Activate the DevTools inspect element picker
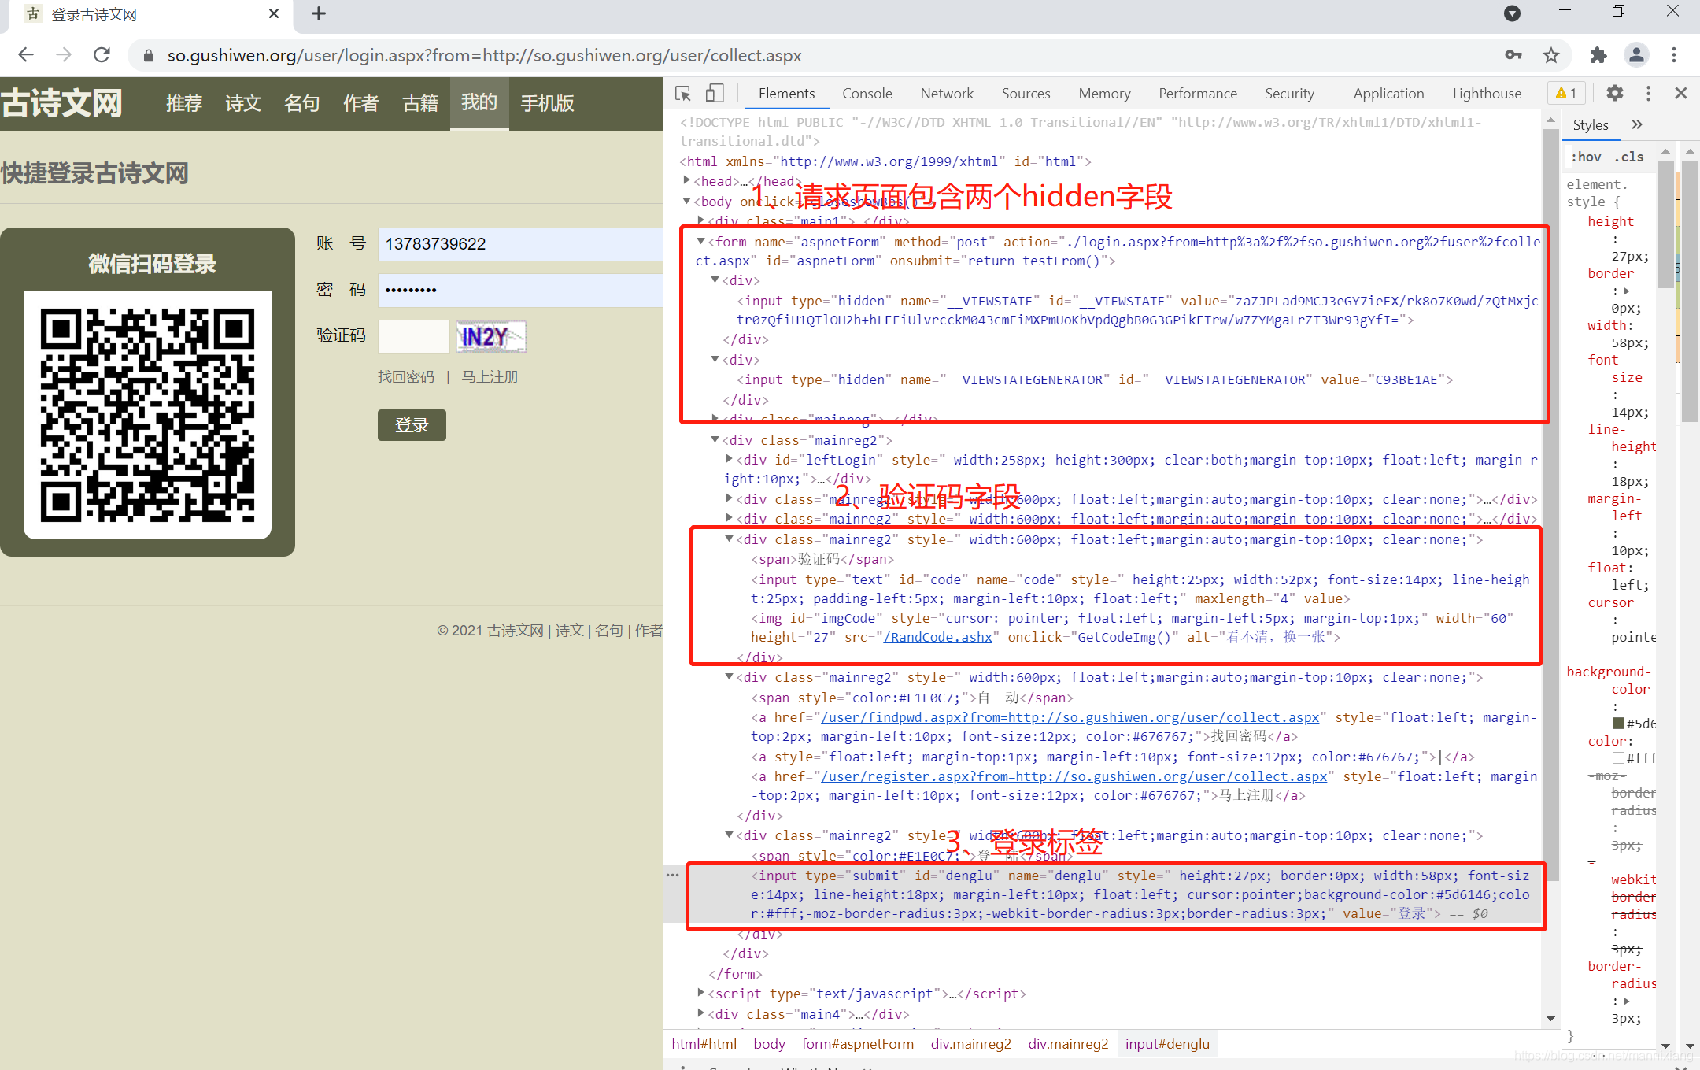Viewport: 1700px width, 1070px height. pyautogui.click(x=683, y=94)
